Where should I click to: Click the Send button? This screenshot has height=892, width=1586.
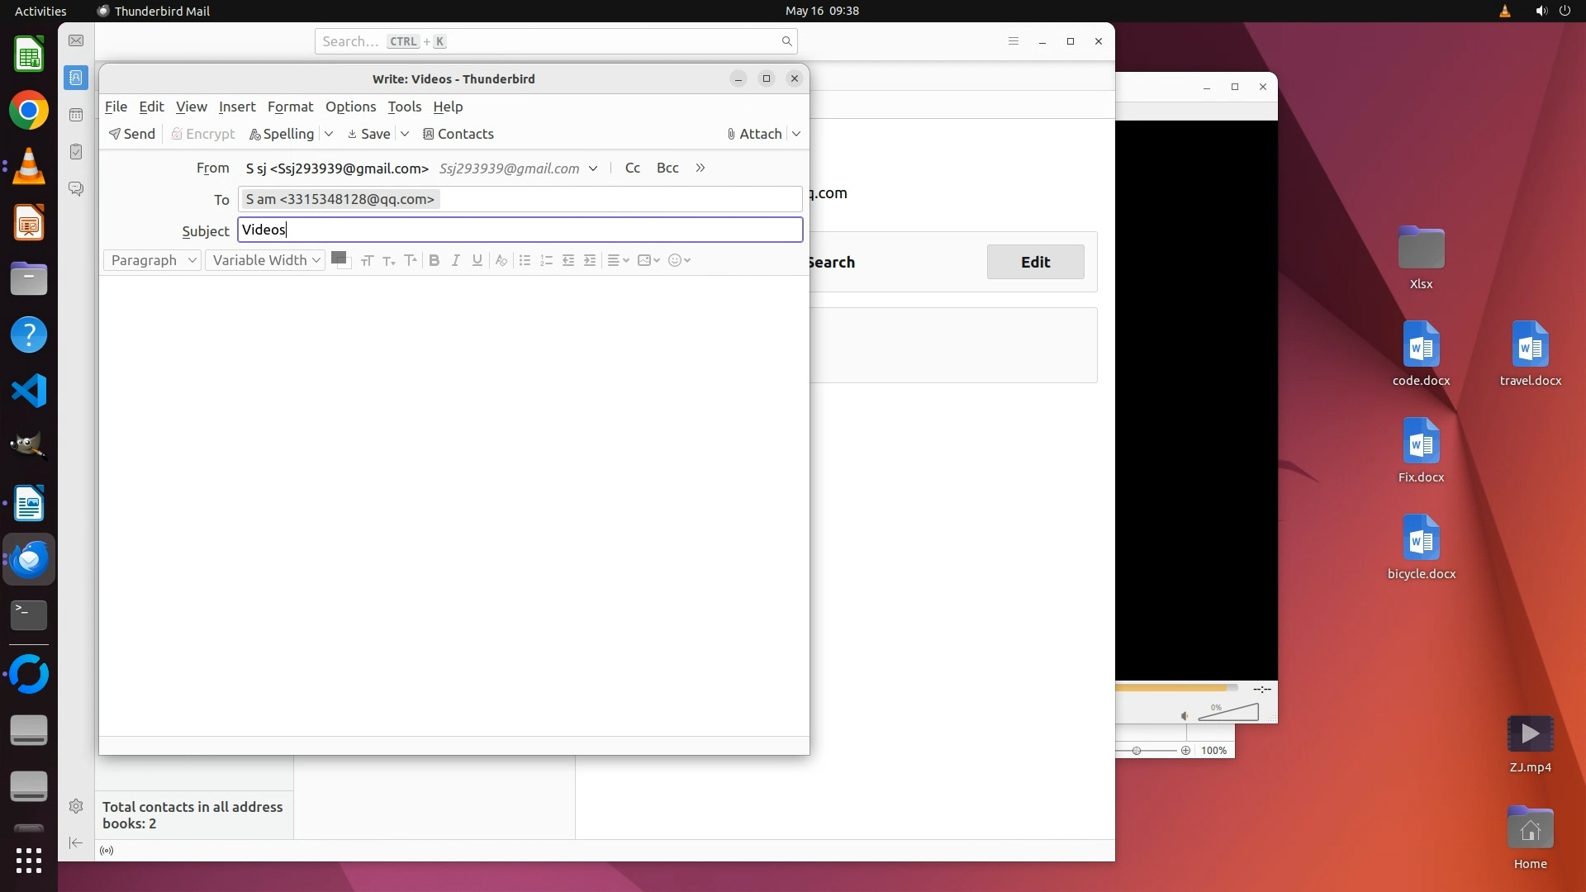click(132, 134)
